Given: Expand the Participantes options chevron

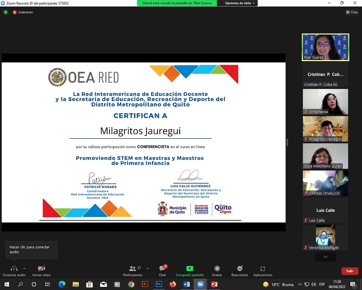Looking at the screenshot, I should coord(148,269).
